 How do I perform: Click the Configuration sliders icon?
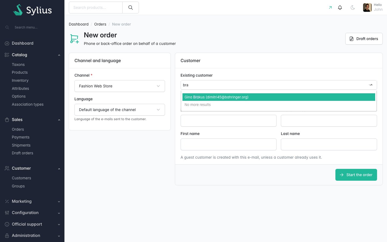pyautogui.click(x=7, y=213)
